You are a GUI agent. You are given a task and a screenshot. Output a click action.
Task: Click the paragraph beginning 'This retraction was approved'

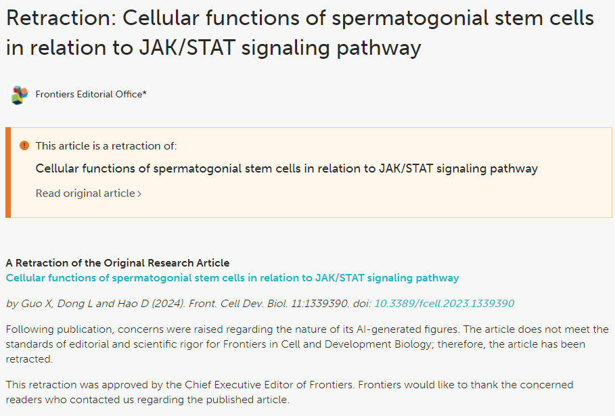click(x=290, y=392)
